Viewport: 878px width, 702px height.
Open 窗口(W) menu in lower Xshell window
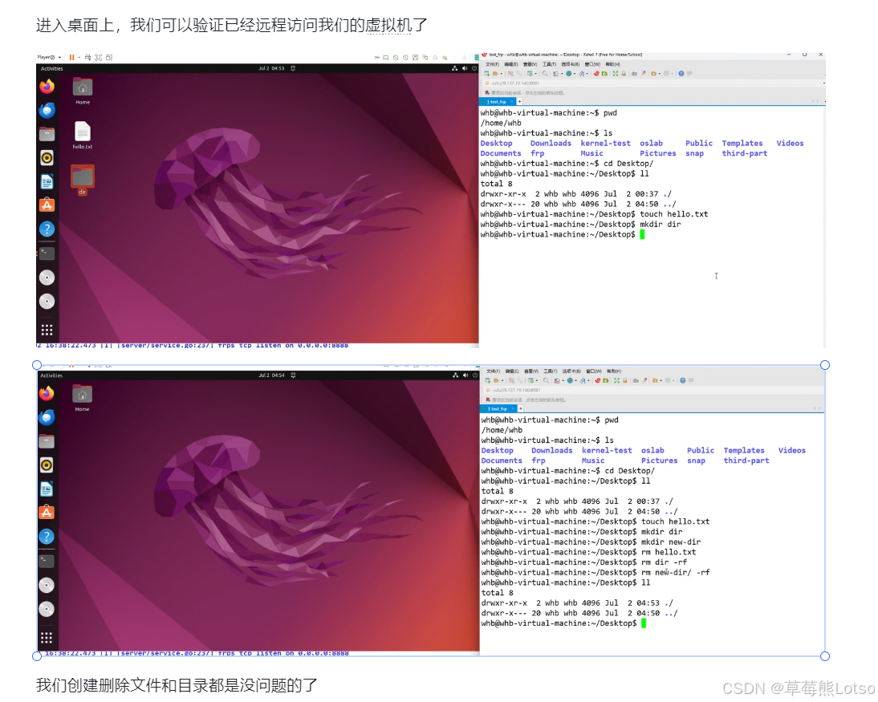(x=594, y=371)
